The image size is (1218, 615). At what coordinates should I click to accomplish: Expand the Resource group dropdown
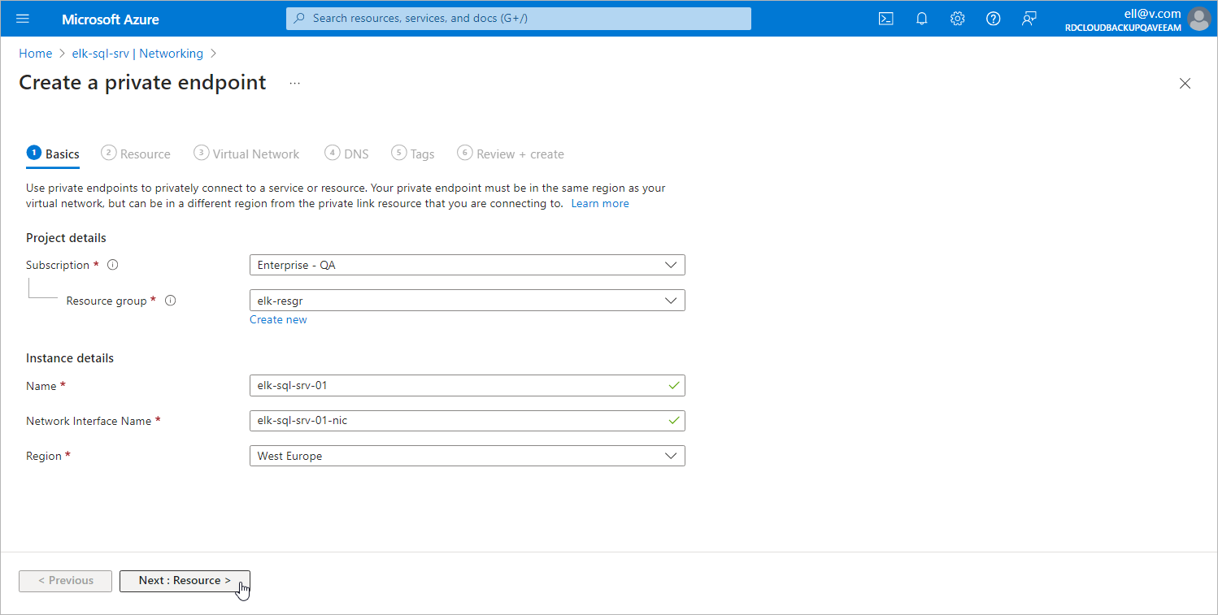click(467, 301)
